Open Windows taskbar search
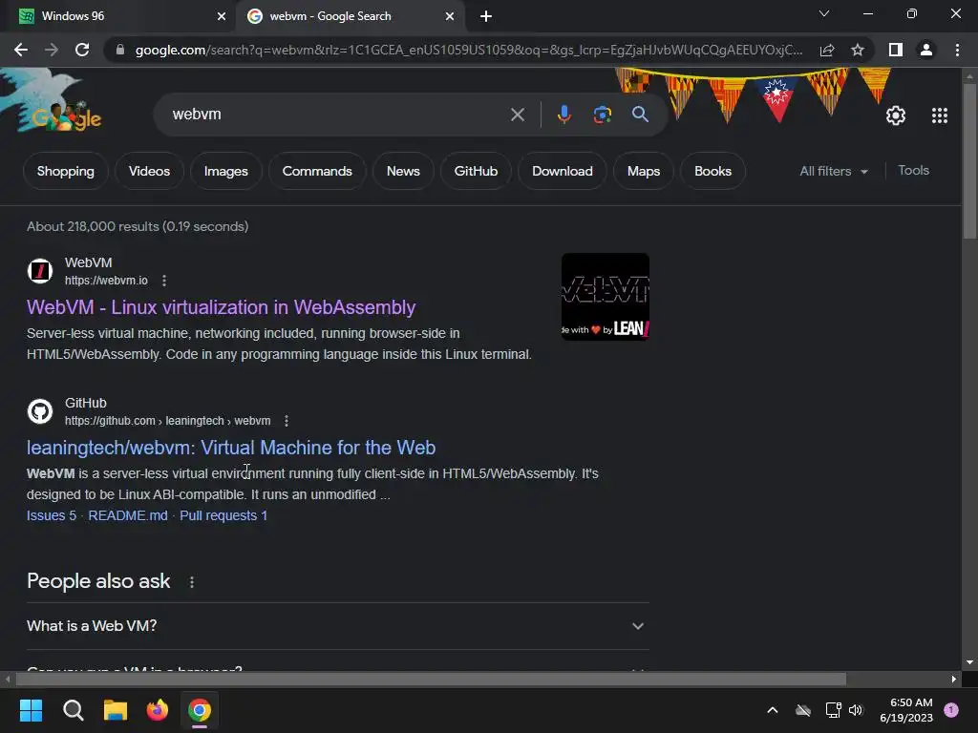978x733 pixels. (x=73, y=710)
